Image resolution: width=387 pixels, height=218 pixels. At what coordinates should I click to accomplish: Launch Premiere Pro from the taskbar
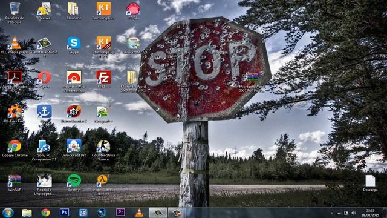click(120, 213)
